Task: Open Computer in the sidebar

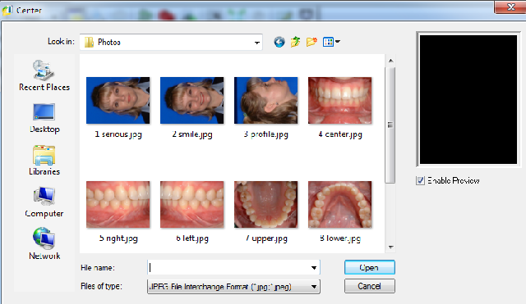Action: click(44, 202)
